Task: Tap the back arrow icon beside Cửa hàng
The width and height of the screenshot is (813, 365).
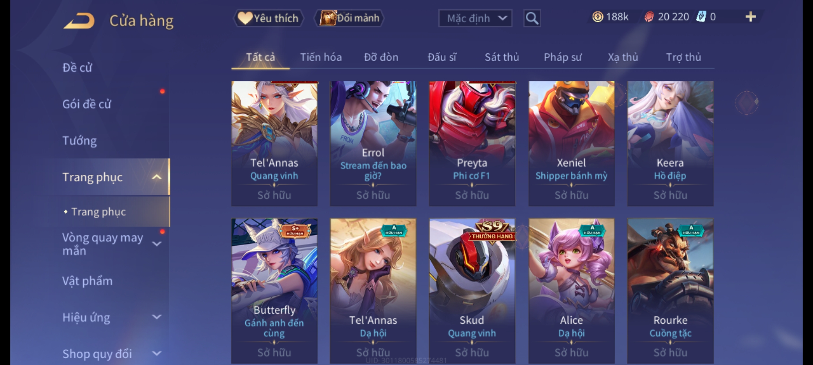Action: 79,20
